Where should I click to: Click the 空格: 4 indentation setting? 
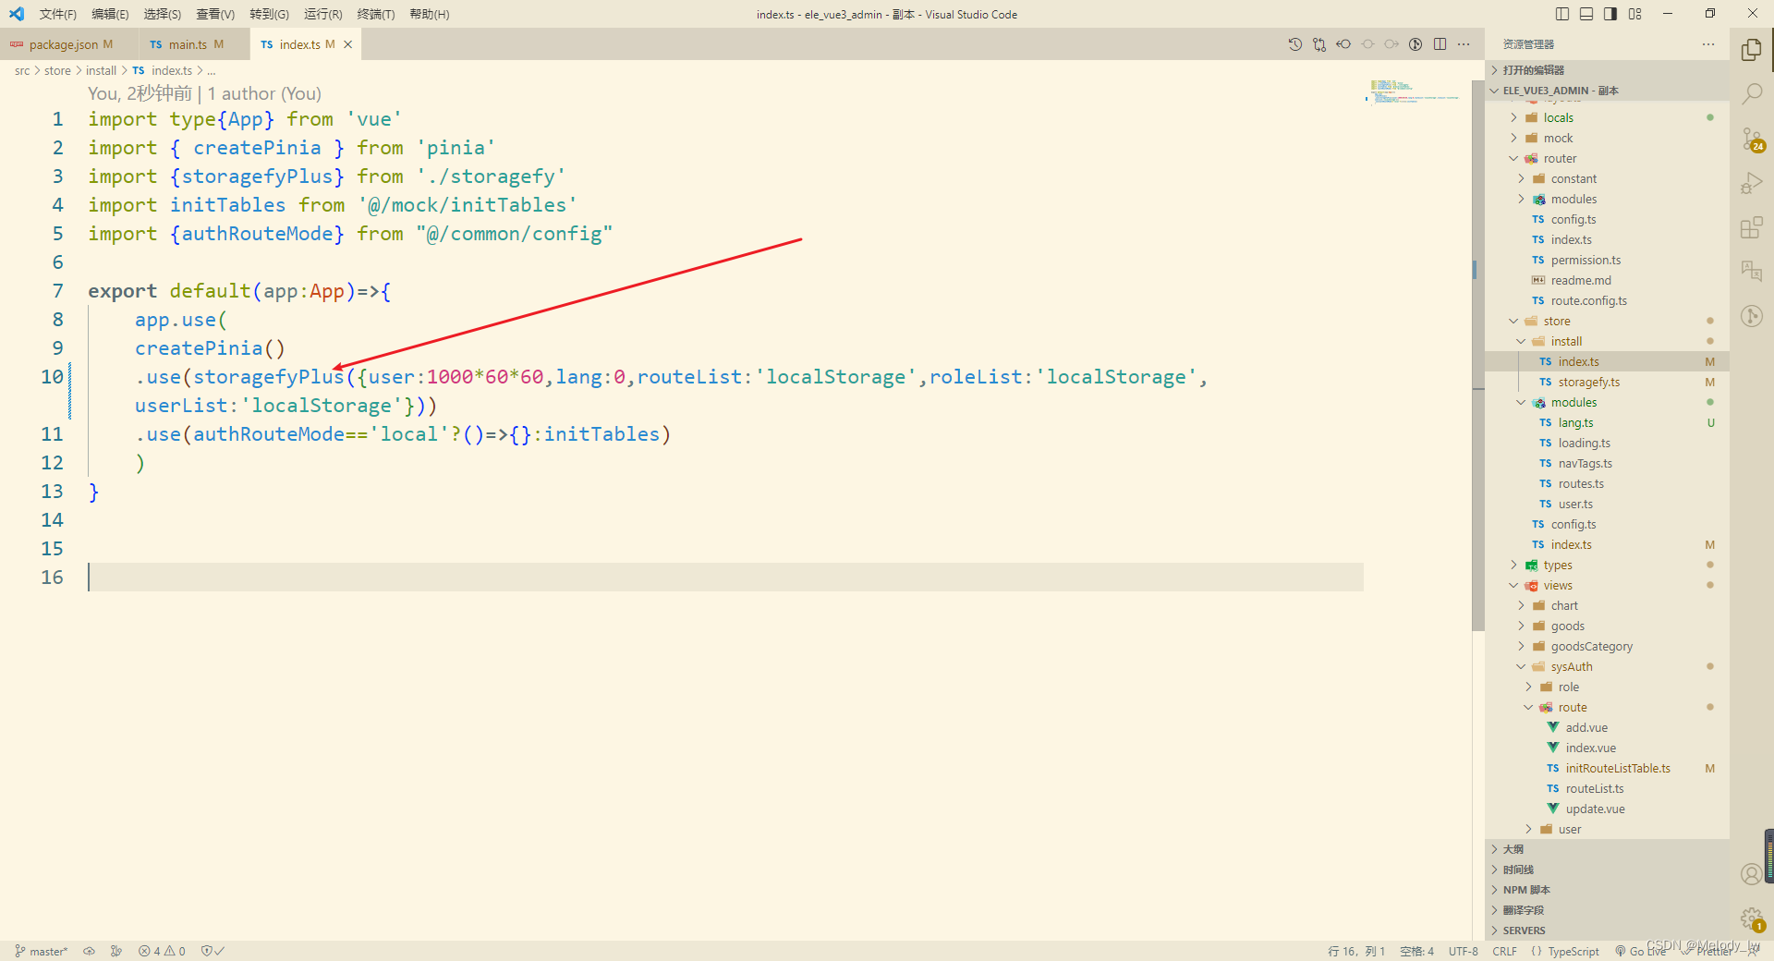pos(1416,951)
